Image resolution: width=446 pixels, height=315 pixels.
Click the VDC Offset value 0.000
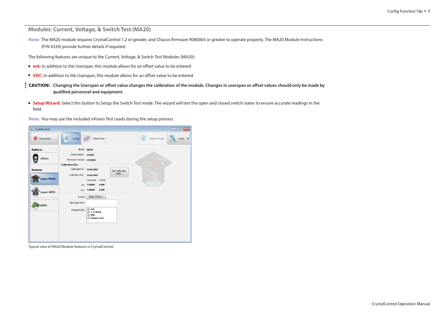[x=102, y=190]
